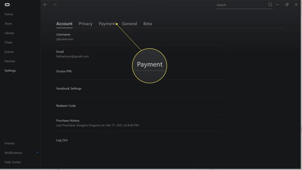Viewport: 302px width, 170px height.
Task: Open Redeem Code
Action: point(140,105)
